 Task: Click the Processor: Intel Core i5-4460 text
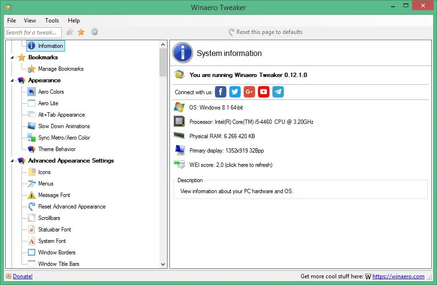pyautogui.click(x=251, y=122)
